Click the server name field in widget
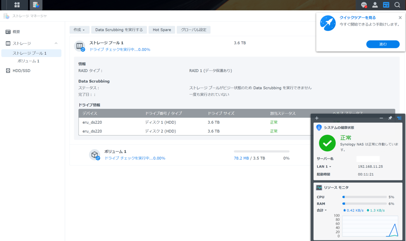This screenshot has height=241, width=406. tap(368, 159)
